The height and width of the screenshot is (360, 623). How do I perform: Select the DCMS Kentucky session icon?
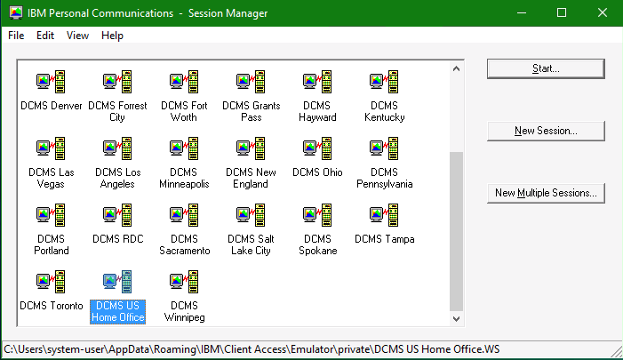coord(384,82)
